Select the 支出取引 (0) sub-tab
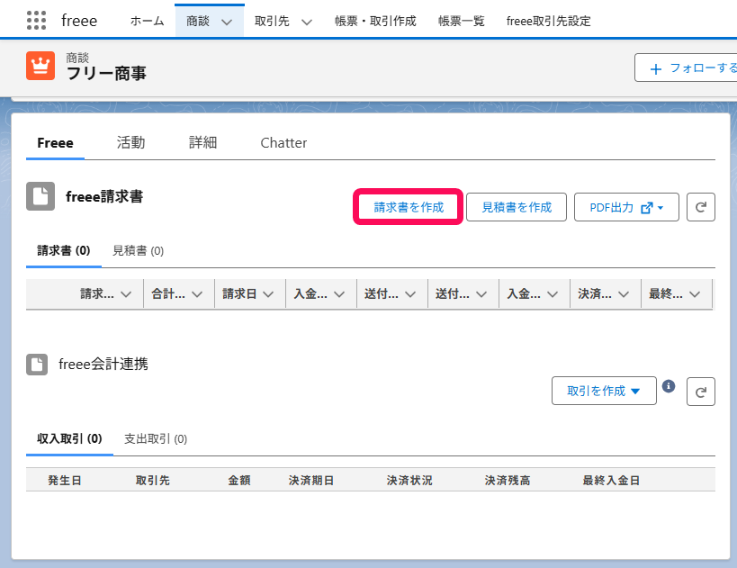Viewport: 737px width, 568px height. 155,438
